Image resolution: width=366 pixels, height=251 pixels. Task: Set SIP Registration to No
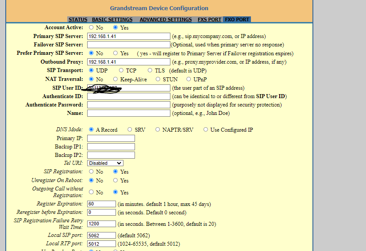[x=91, y=171]
